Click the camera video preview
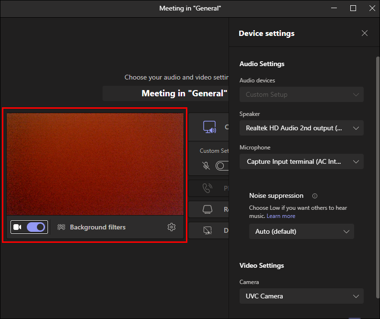 point(95,164)
